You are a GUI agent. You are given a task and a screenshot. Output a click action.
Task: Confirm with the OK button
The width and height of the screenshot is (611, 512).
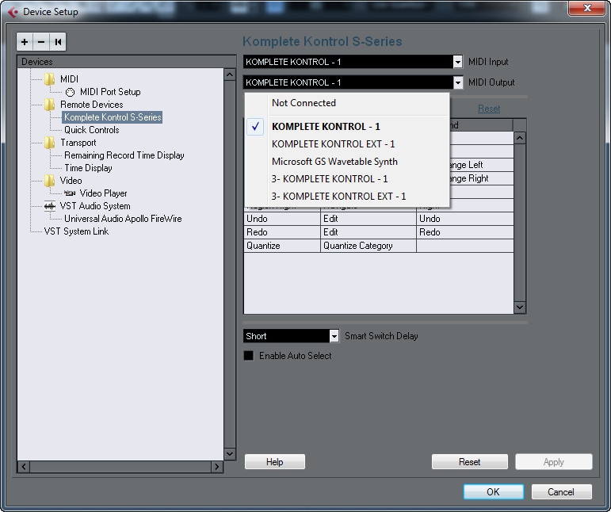coord(494,491)
